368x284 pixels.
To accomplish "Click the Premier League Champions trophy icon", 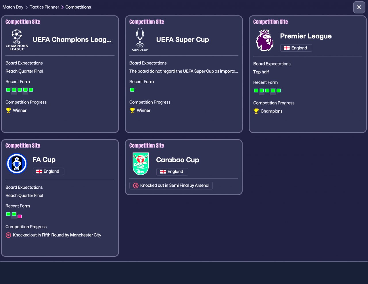I will pos(256,111).
